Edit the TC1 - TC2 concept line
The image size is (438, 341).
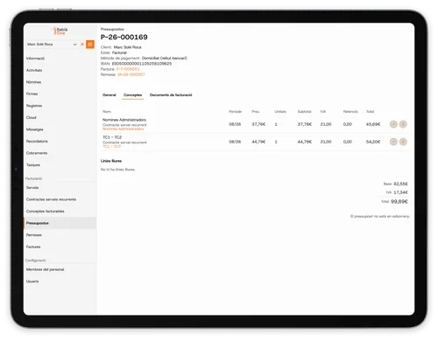[x=393, y=142]
